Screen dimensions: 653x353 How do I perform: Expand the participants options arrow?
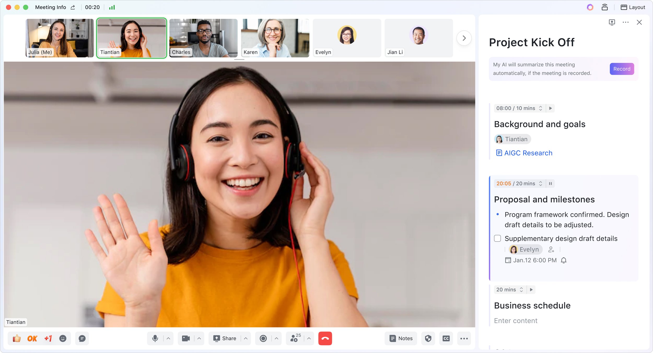point(309,338)
